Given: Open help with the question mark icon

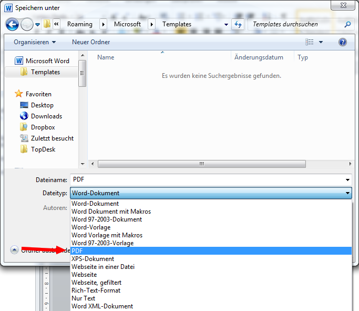Looking at the screenshot, I should point(343,42).
